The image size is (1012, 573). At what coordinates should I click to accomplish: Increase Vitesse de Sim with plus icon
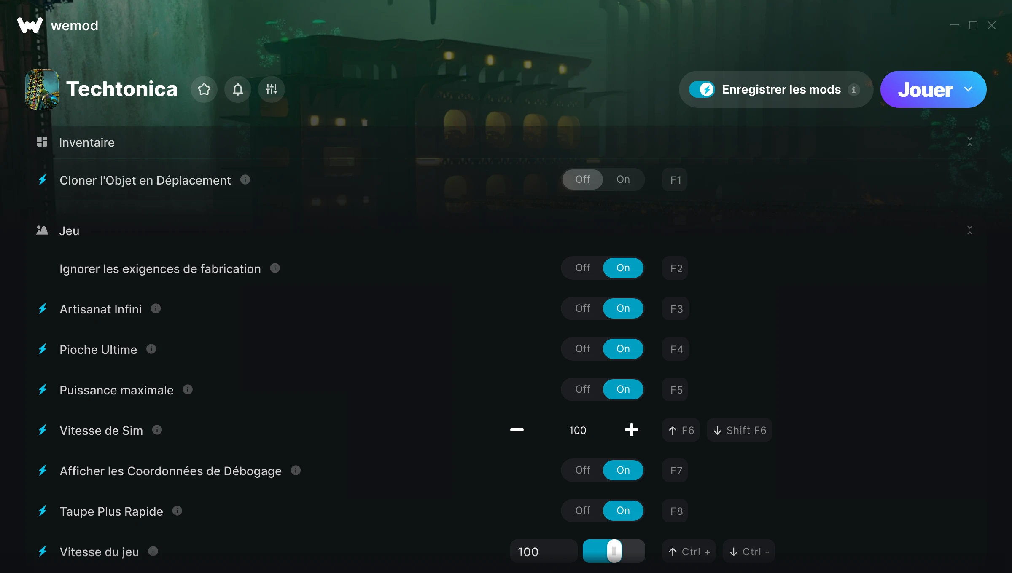click(631, 430)
